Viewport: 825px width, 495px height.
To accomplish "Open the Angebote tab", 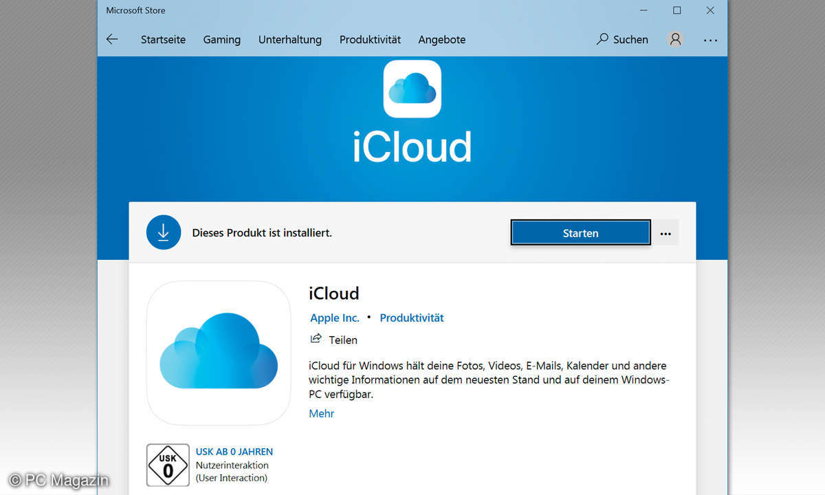I will coord(442,40).
